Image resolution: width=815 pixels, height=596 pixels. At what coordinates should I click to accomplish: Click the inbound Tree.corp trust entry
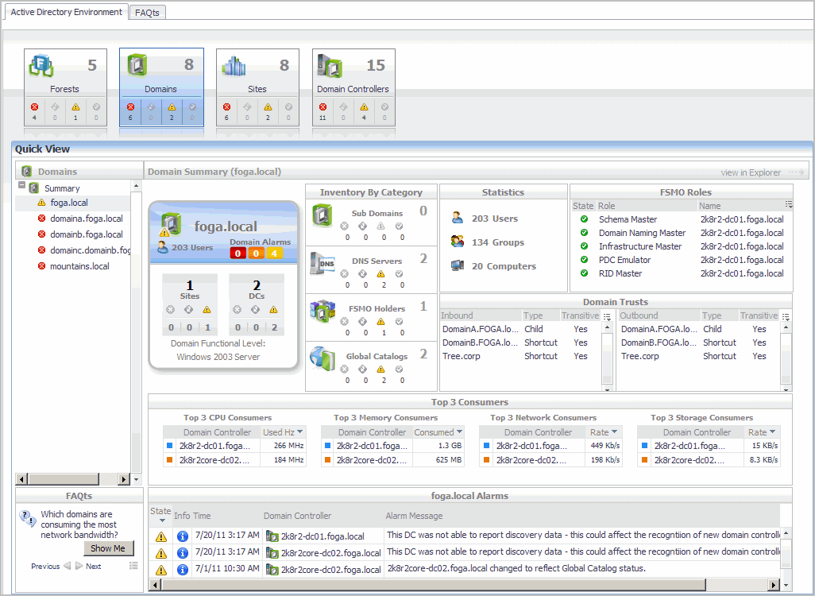point(461,356)
